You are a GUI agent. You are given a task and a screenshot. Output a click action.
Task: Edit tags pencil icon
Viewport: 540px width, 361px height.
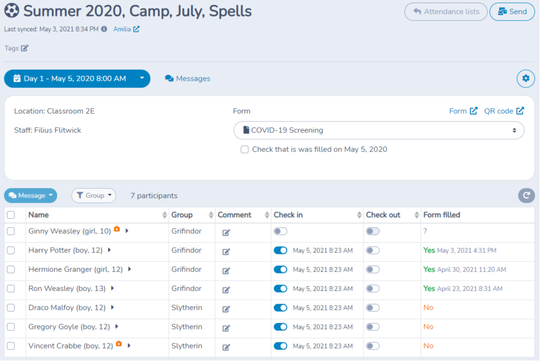click(x=24, y=48)
